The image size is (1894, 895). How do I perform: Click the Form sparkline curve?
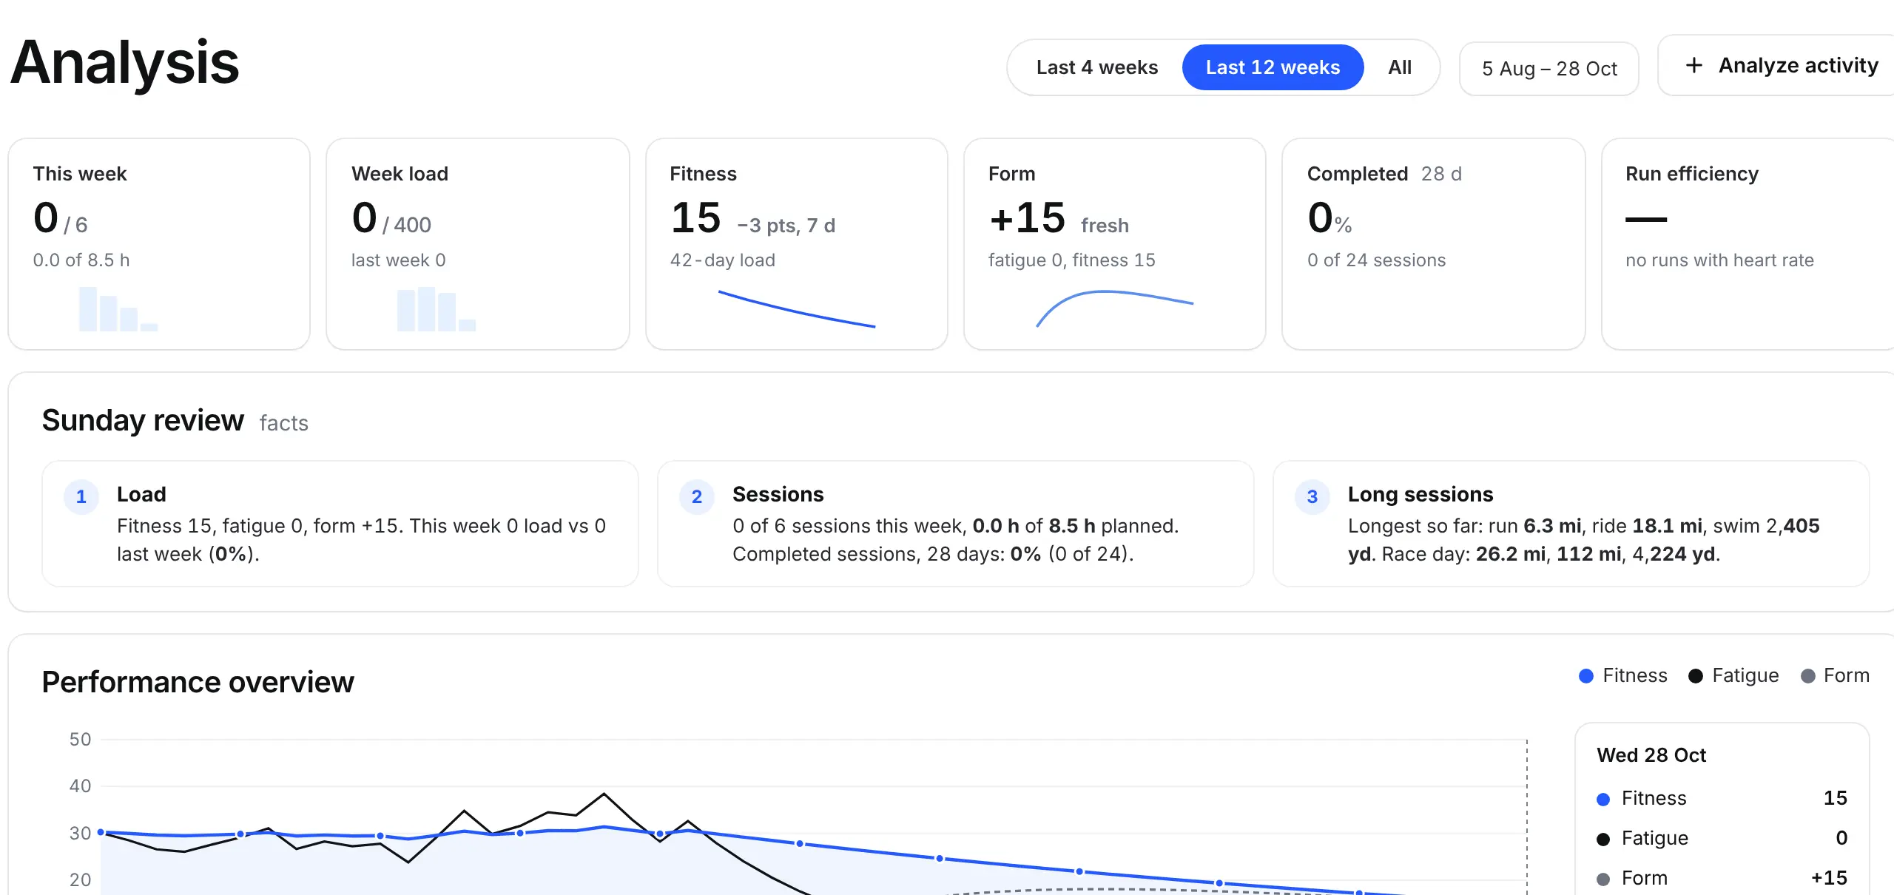point(1115,308)
